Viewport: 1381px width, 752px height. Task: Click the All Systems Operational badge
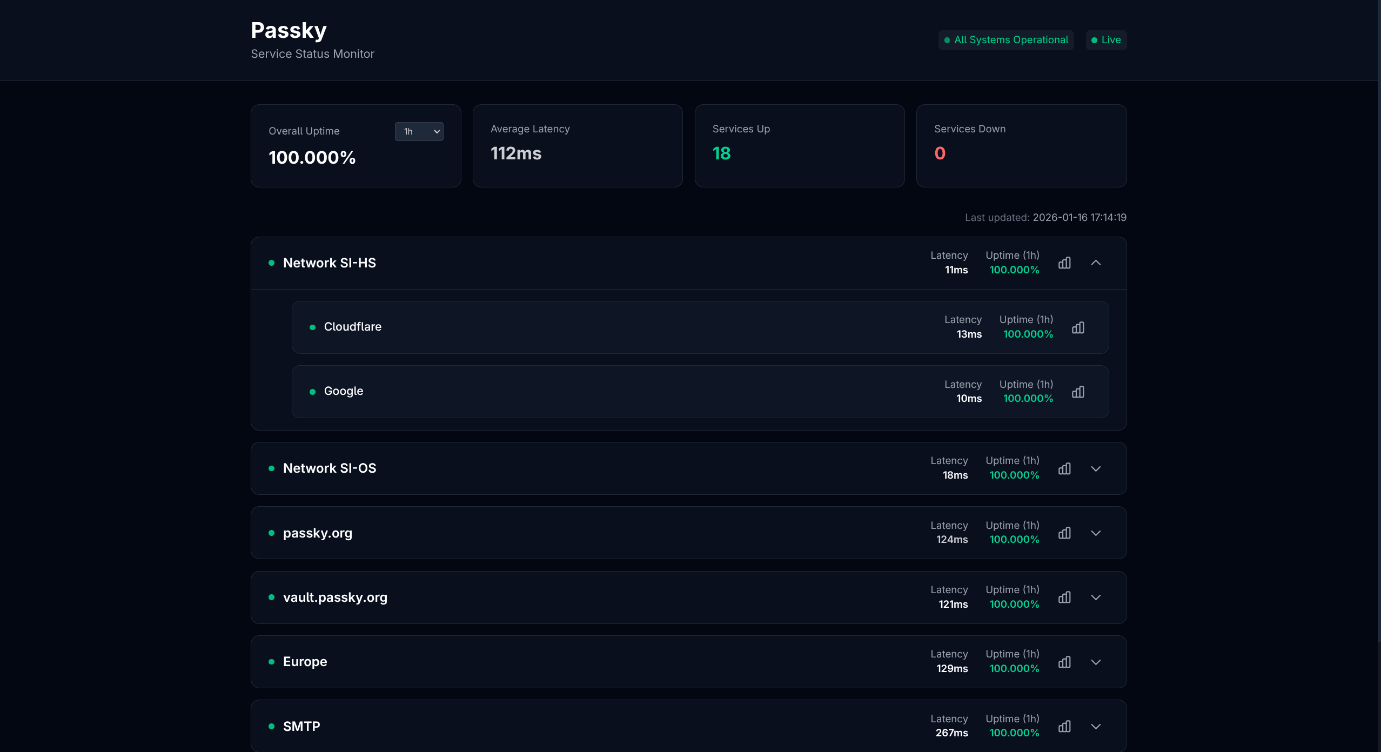pyautogui.click(x=1005, y=40)
